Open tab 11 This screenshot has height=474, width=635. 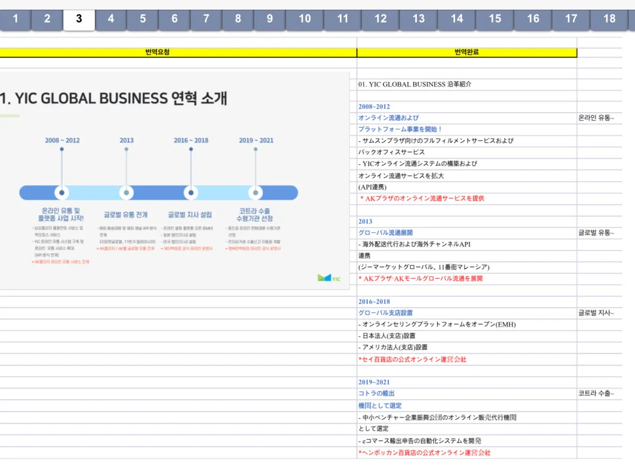343,19
